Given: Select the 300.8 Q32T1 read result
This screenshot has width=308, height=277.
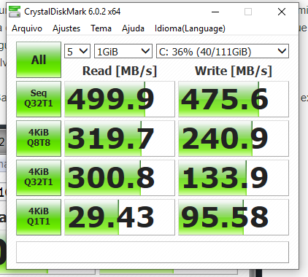Looking at the screenshot, I should coord(120,178).
